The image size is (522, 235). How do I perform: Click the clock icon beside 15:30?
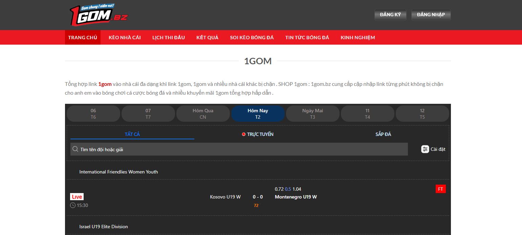coord(73,205)
